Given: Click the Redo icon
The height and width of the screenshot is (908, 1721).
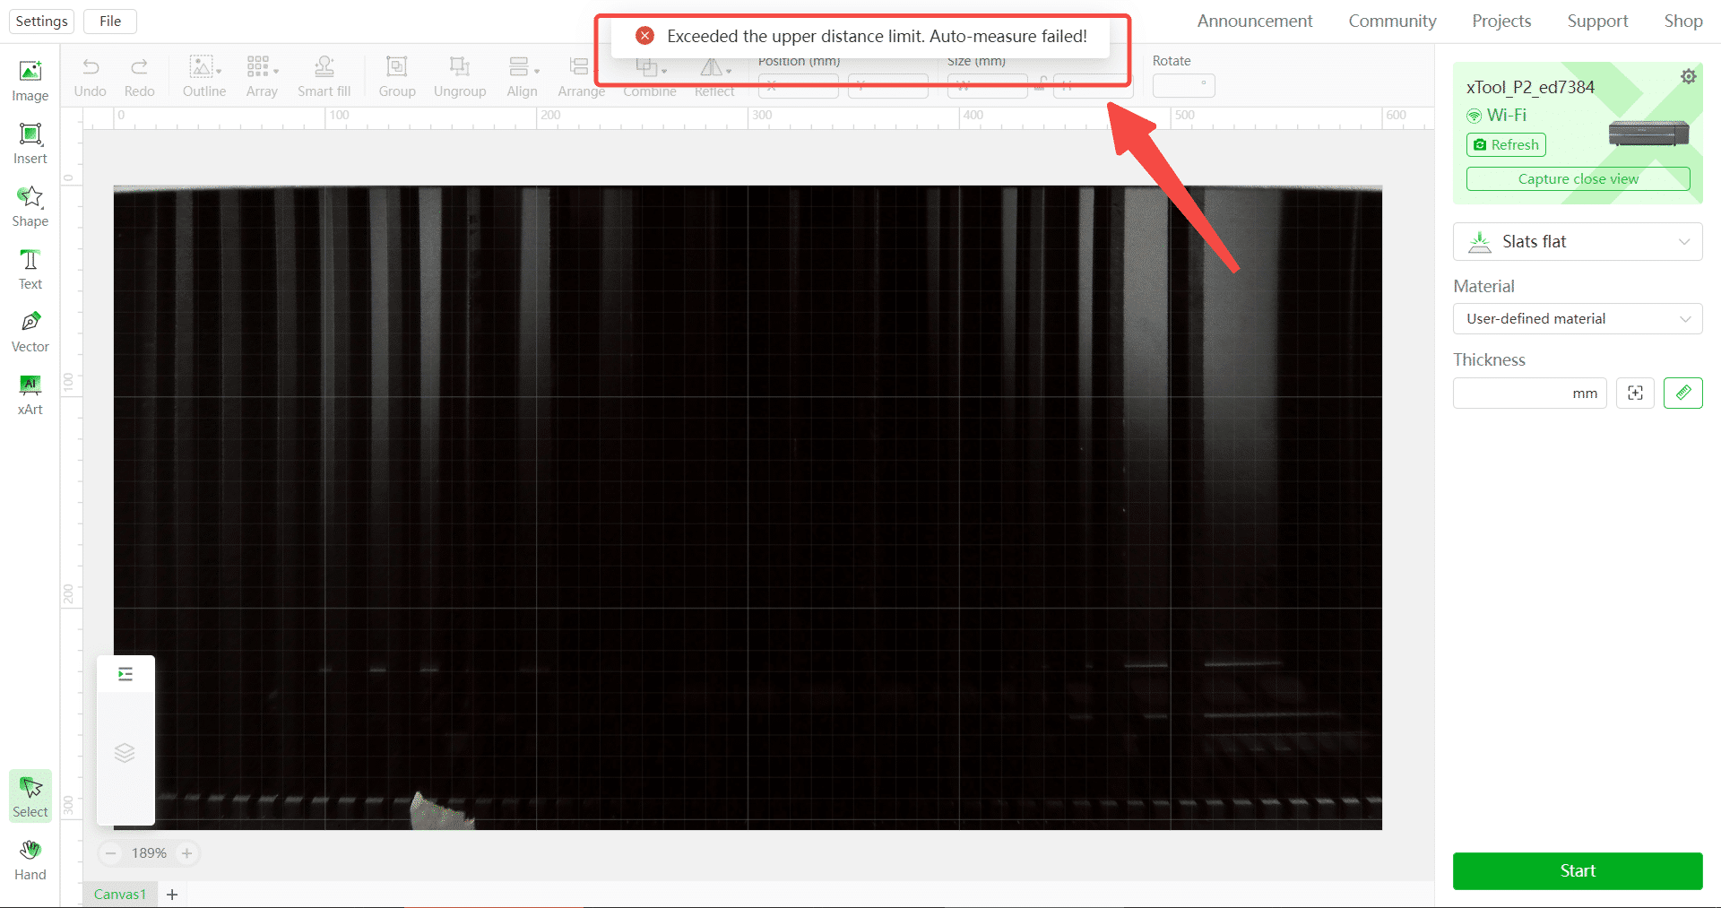Looking at the screenshot, I should pyautogui.click(x=139, y=67).
